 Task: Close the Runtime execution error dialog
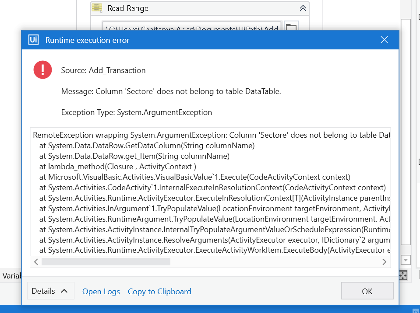click(x=384, y=40)
